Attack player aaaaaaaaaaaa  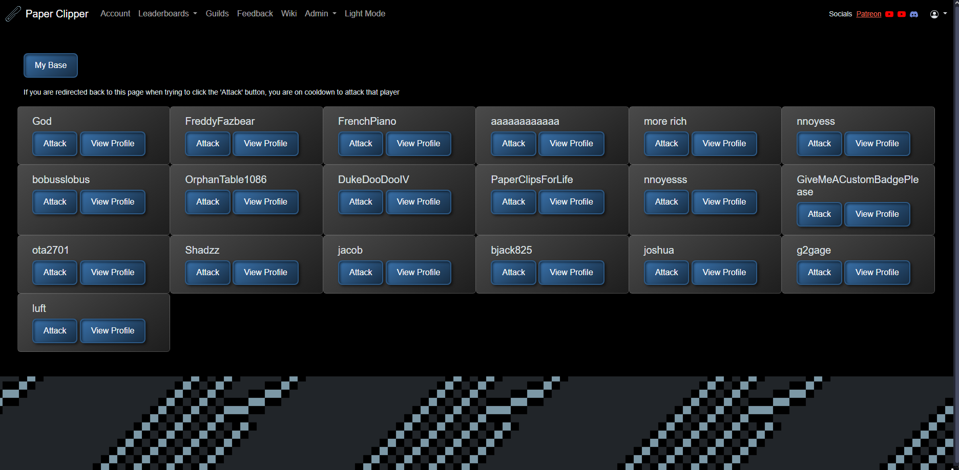pos(514,144)
